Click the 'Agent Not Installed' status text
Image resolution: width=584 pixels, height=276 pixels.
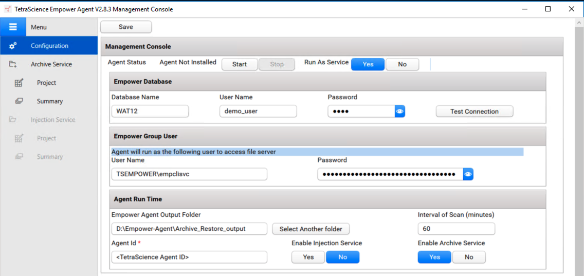[x=188, y=62]
